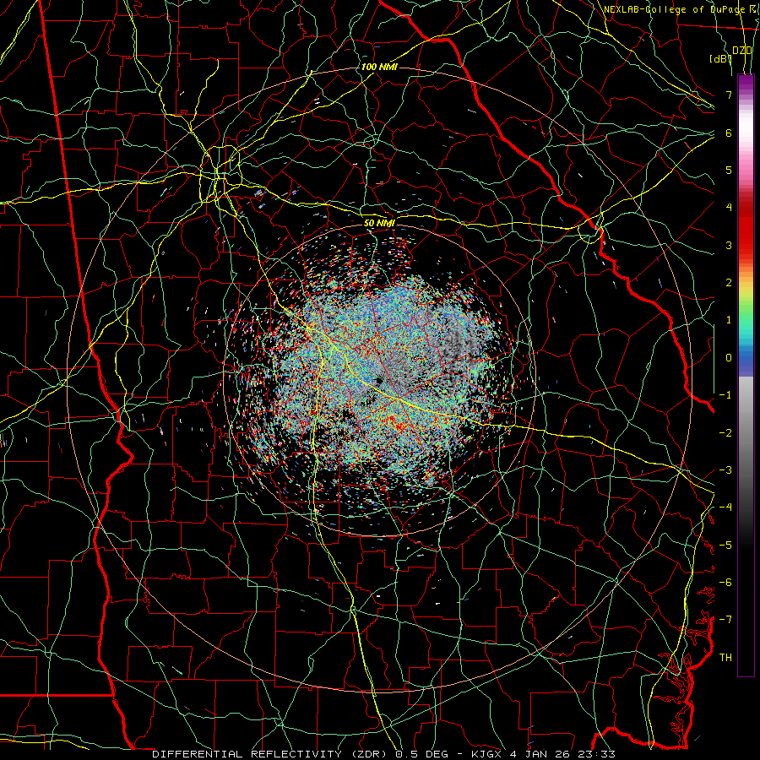Click the -1 dB legend value
This screenshot has width=760, height=760.
click(725, 395)
